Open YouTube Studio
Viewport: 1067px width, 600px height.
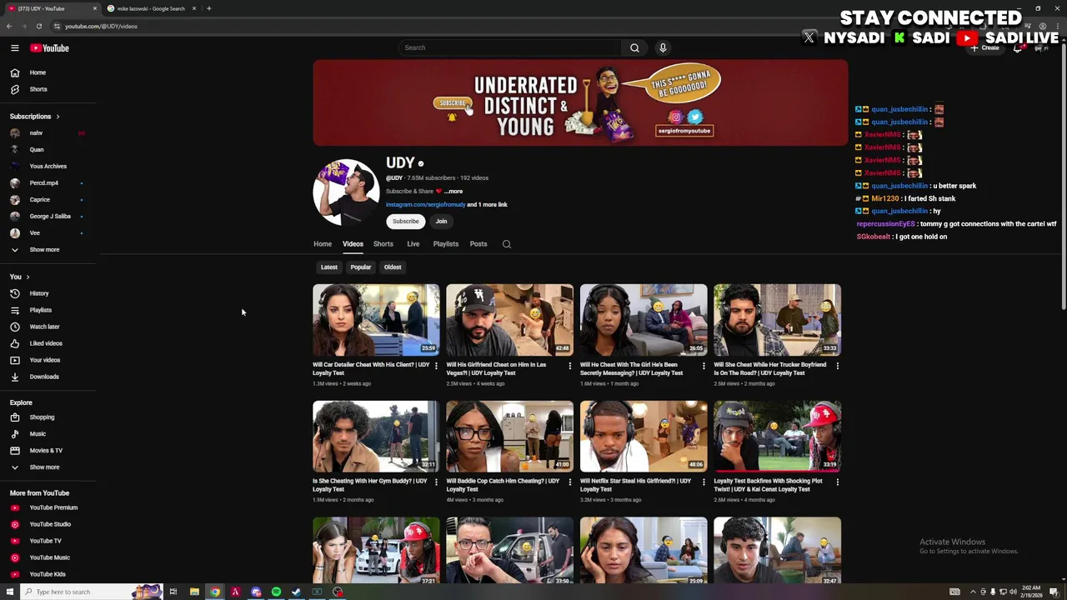pyautogui.click(x=48, y=524)
